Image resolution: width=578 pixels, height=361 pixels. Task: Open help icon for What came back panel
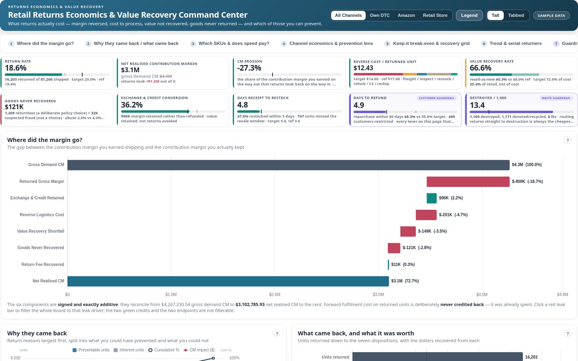(x=567, y=333)
